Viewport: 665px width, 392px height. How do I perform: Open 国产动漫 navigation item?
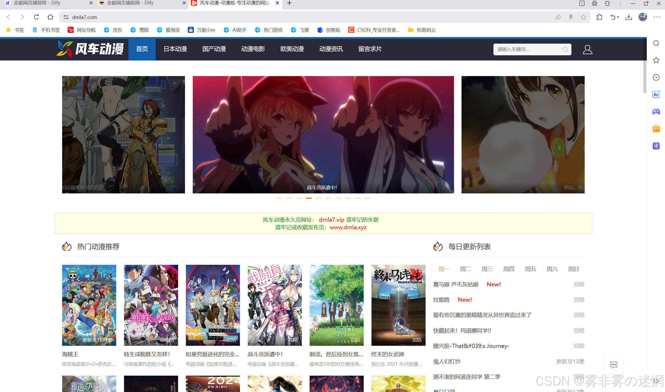[x=214, y=49]
